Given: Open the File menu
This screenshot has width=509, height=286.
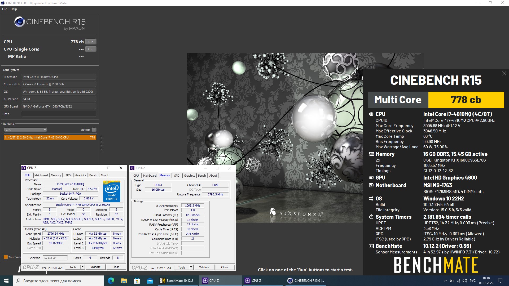Looking at the screenshot, I should coord(5,9).
